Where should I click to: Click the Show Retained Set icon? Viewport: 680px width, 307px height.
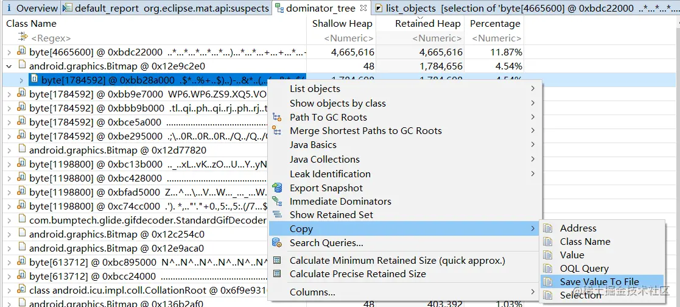coord(278,214)
